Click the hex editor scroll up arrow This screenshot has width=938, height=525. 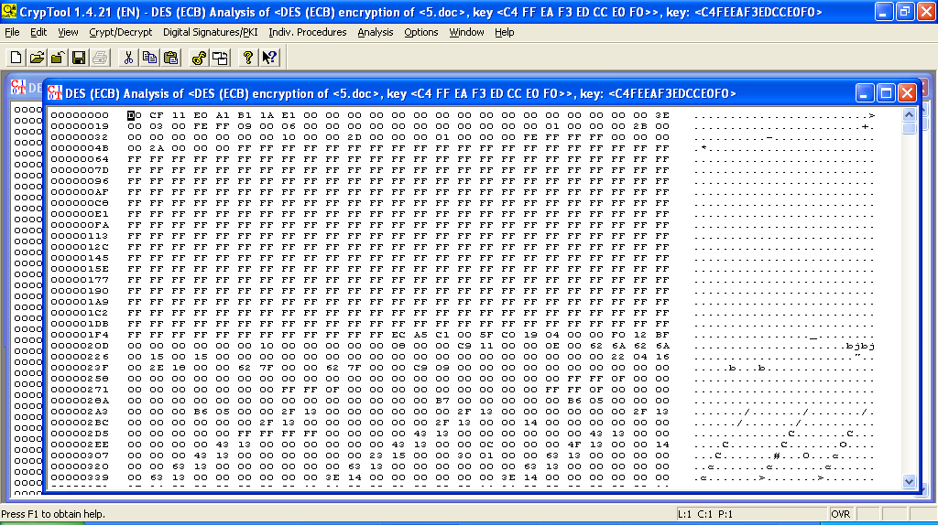[x=910, y=114]
